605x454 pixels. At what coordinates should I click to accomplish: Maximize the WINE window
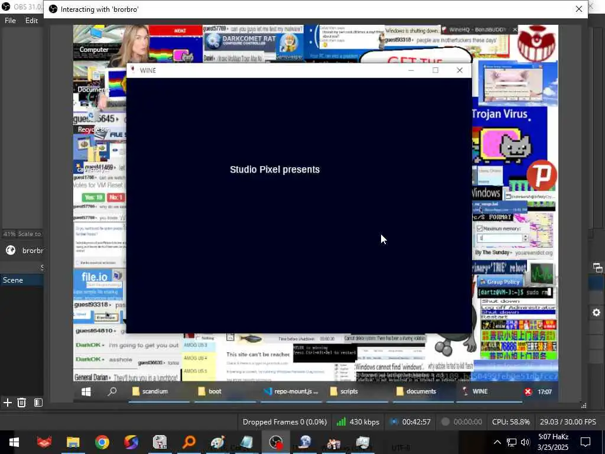coord(435,70)
